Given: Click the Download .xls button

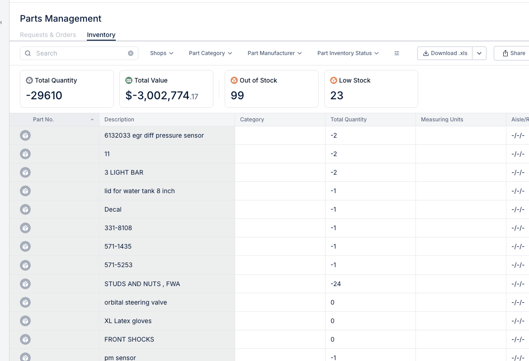Looking at the screenshot, I should coord(444,53).
